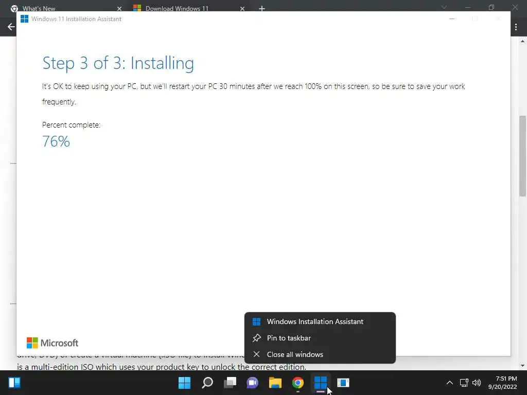This screenshot has width=527, height=395.
Task: Open Task View on the taskbar
Action: (230, 383)
